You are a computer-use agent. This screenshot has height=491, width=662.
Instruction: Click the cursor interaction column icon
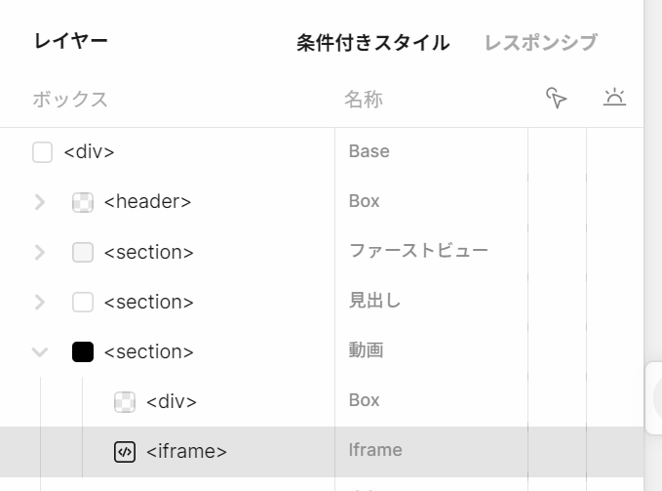[557, 98]
